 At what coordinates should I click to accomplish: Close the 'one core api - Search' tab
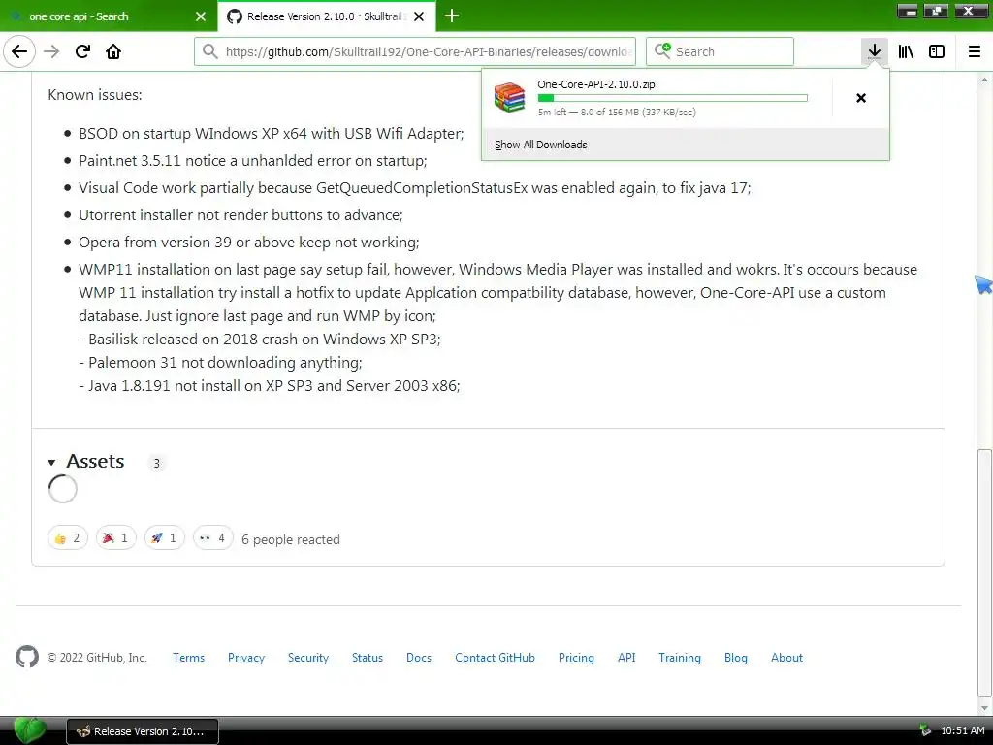pyautogui.click(x=201, y=16)
